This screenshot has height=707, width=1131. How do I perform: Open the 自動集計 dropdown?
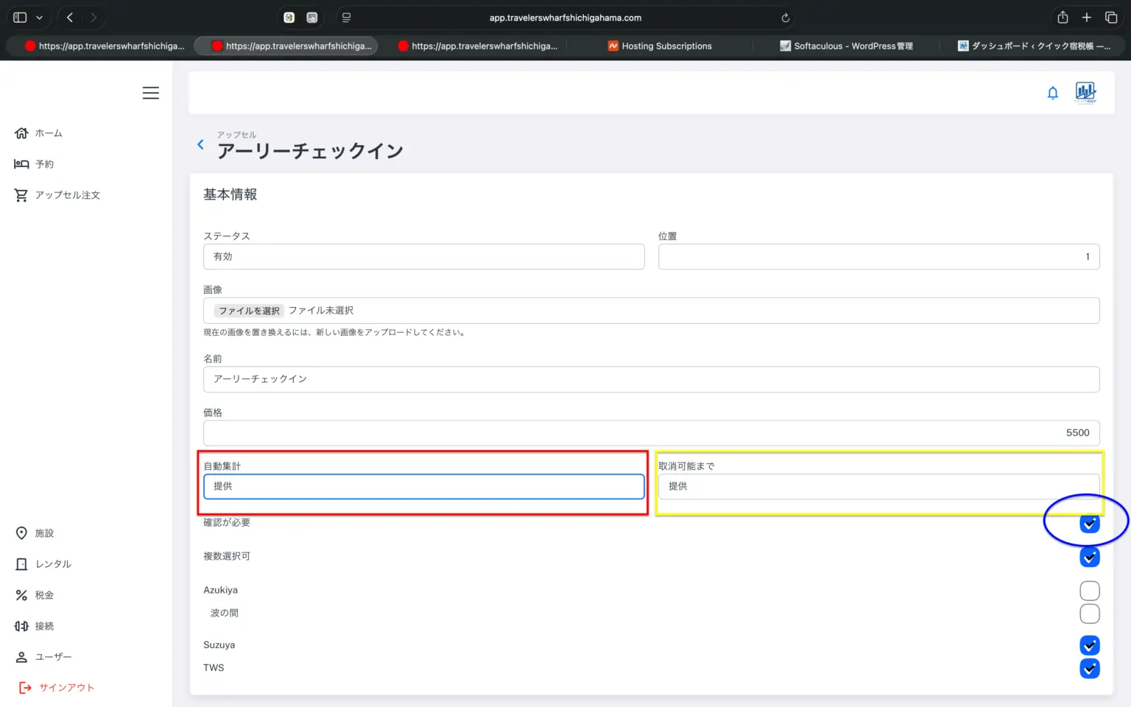(x=423, y=486)
